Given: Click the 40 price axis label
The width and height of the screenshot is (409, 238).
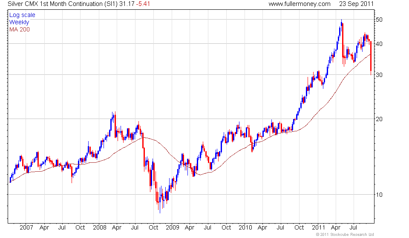Looking at the screenshot, I should click(x=379, y=44).
